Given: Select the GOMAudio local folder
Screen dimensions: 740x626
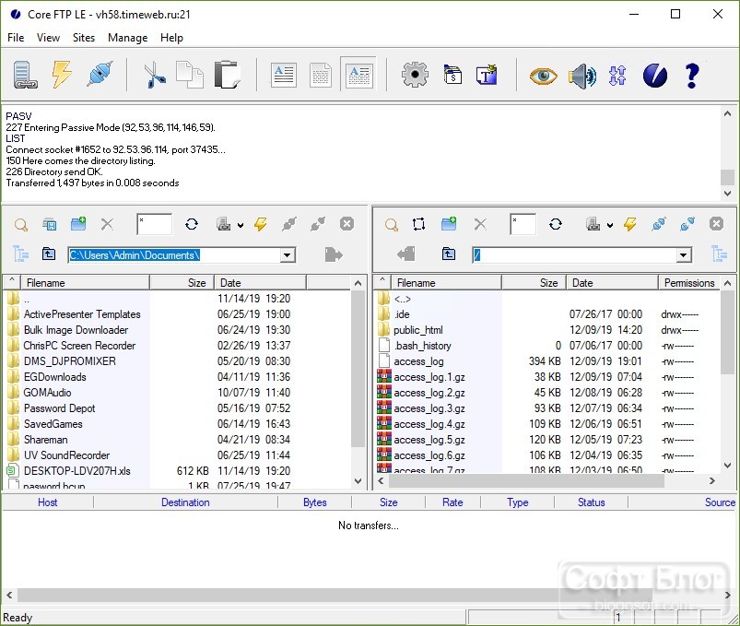Looking at the screenshot, I should [47, 393].
